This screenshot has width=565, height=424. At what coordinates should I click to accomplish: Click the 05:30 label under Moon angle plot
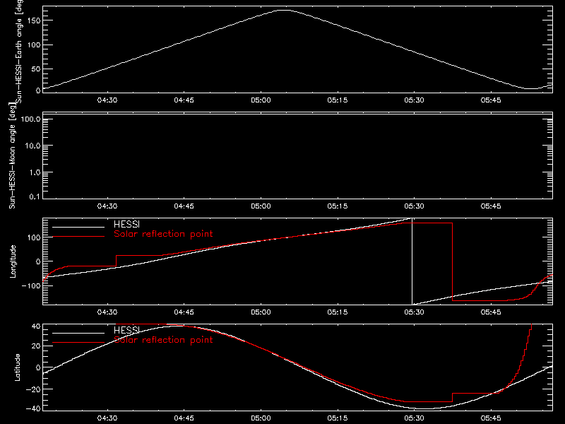click(414, 206)
